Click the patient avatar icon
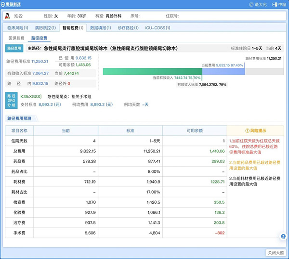The height and width of the screenshot is (259, 289). [7, 16]
